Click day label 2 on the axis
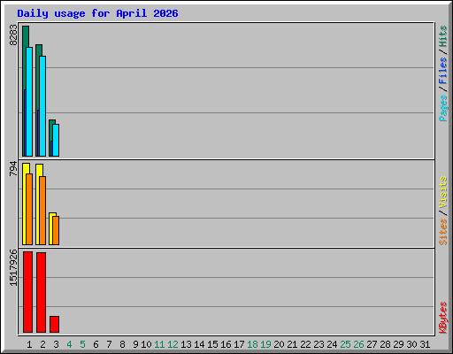Viewport: 453px width, 354px height. point(42,344)
